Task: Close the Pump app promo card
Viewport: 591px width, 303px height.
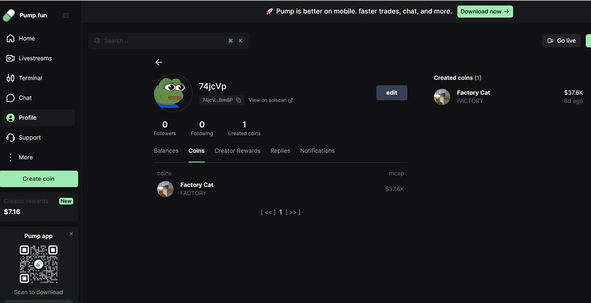Action: [x=71, y=234]
